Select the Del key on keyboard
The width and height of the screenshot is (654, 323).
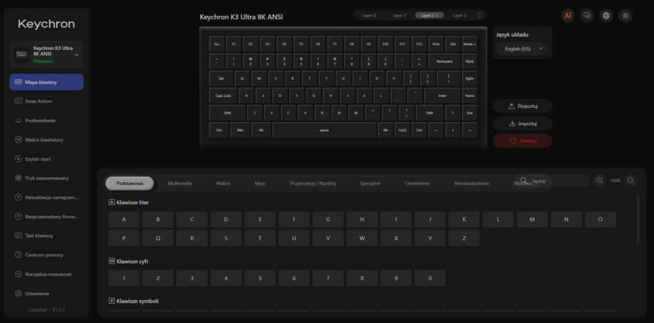[x=453, y=44]
